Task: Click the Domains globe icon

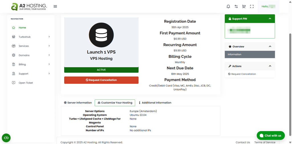Action: [13, 55]
